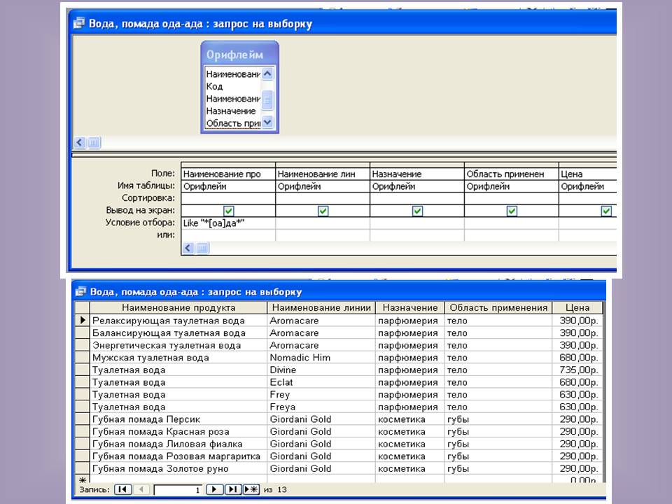Toggle display checkbox for Цена column
This screenshot has width=672, height=504.
(x=605, y=211)
